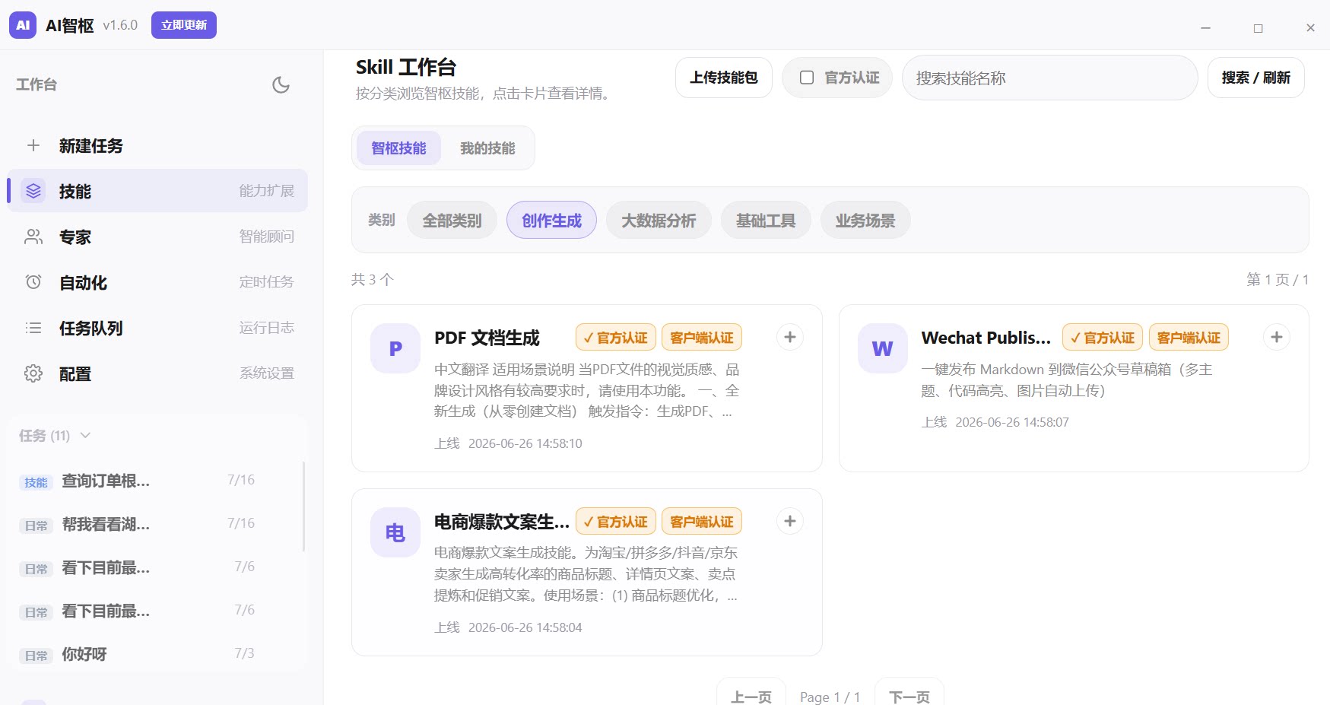This screenshot has width=1330, height=705.
Task: Click the clock icon for 自动化
Action: [33, 282]
